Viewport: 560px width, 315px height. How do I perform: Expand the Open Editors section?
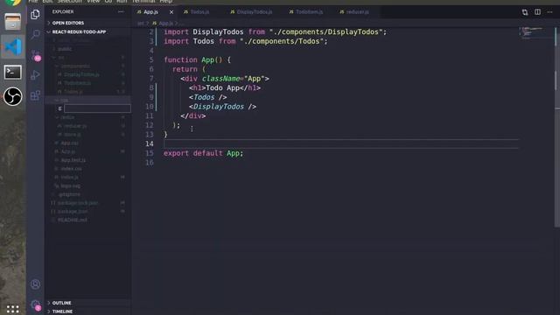[68, 23]
